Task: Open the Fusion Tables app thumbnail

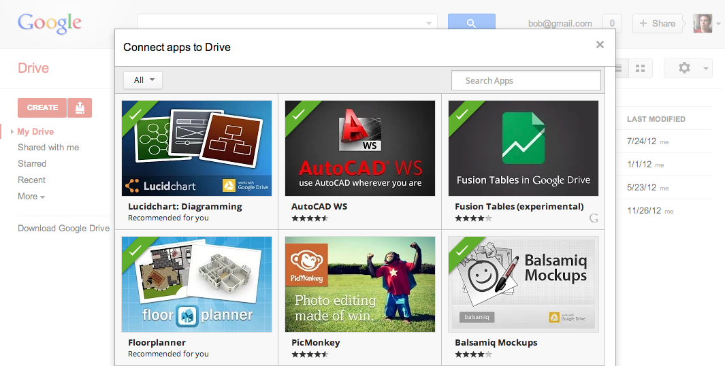Action: (x=523, y=148)
